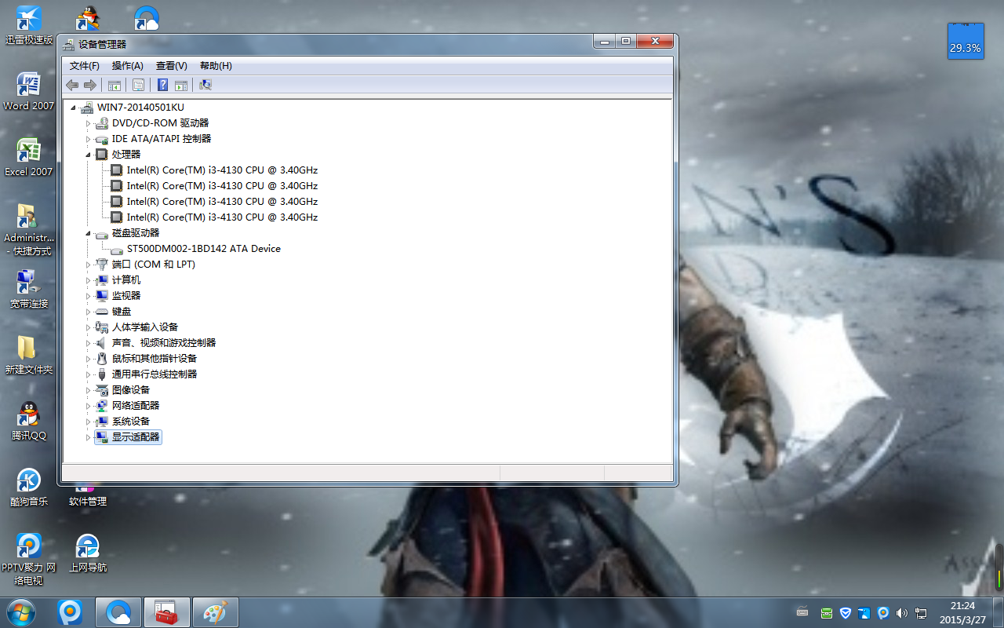Click the 迅雷极速版 desktop icon
The height and width of the screenshot is (628, 1004).
pyautogui.click(x=29, y=25)
